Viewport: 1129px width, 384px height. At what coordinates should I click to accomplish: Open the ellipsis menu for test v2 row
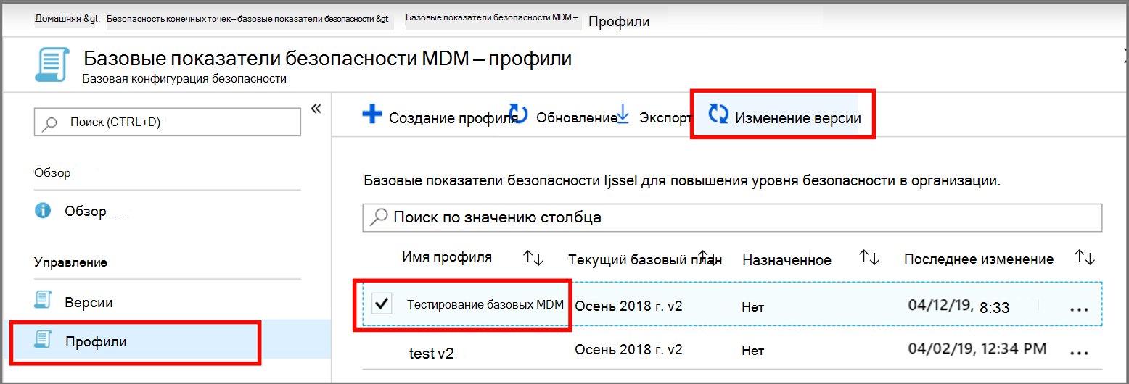tap(1080, 352)
